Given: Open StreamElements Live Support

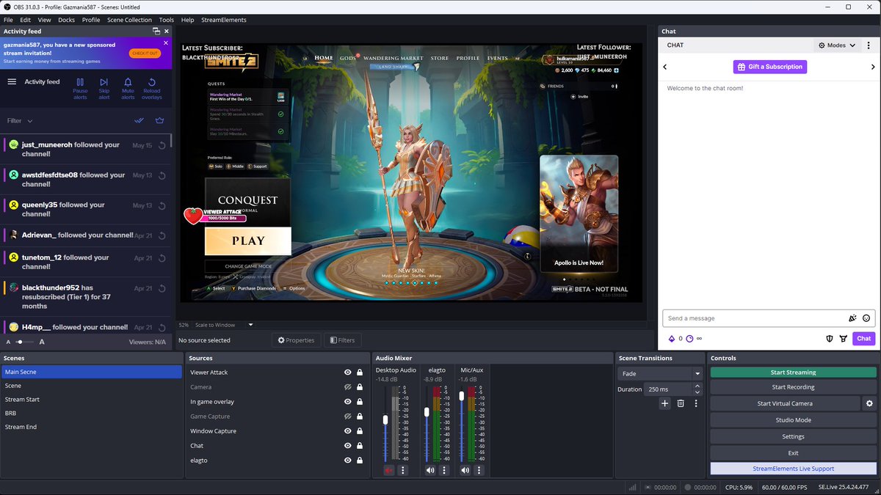Looking at the screenshot, I should click(793, 469).
